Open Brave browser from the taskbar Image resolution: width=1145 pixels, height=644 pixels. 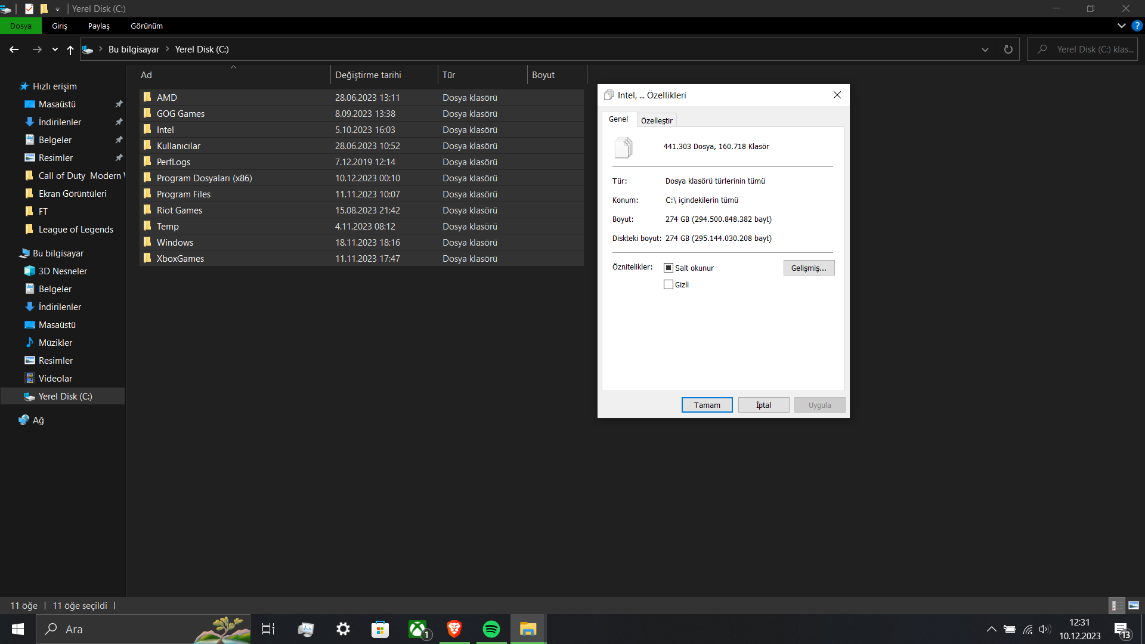(454, 629)
